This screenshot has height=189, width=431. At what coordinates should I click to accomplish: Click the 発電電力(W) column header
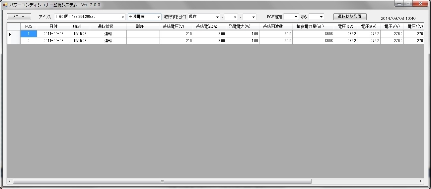(243, 26)
